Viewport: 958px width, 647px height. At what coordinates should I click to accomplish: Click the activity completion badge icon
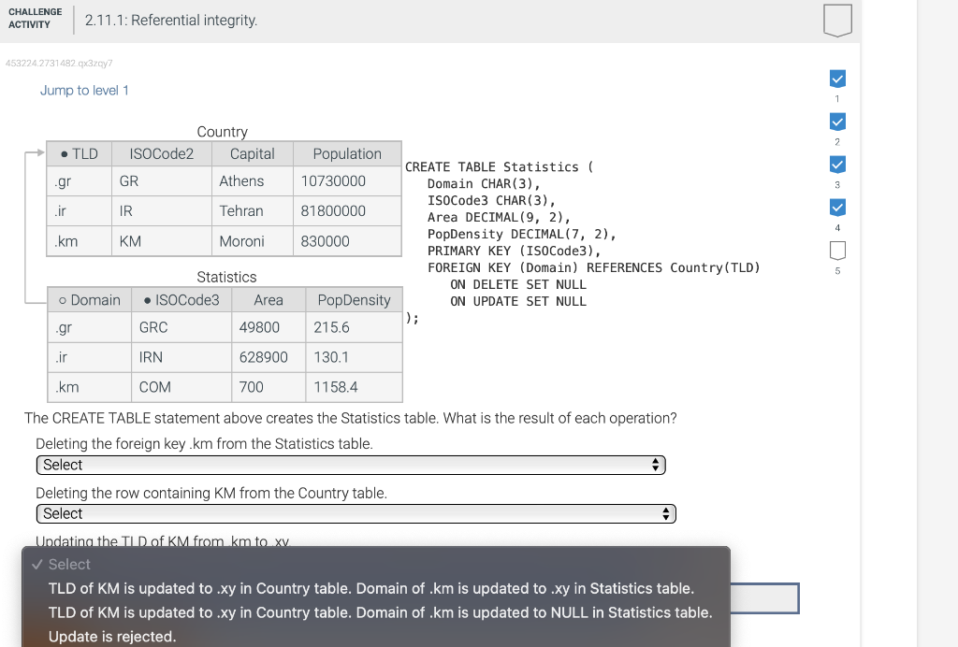(x=837, y=21)
